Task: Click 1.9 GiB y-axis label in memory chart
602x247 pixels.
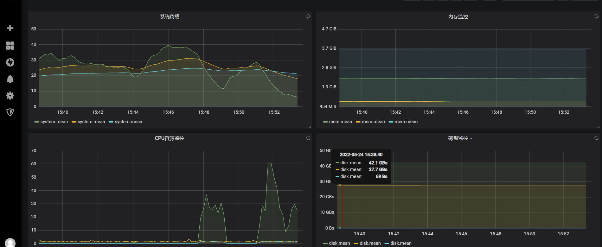Action: [329, 87]
